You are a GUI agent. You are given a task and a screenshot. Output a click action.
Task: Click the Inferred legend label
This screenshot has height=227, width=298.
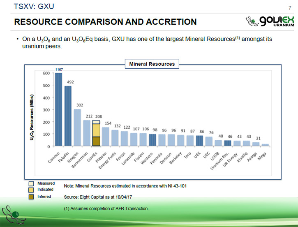click(x=44, y=197)
